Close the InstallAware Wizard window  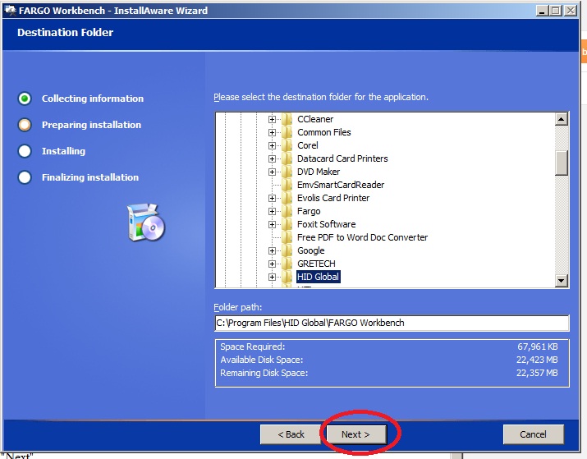tap(570, 11)
